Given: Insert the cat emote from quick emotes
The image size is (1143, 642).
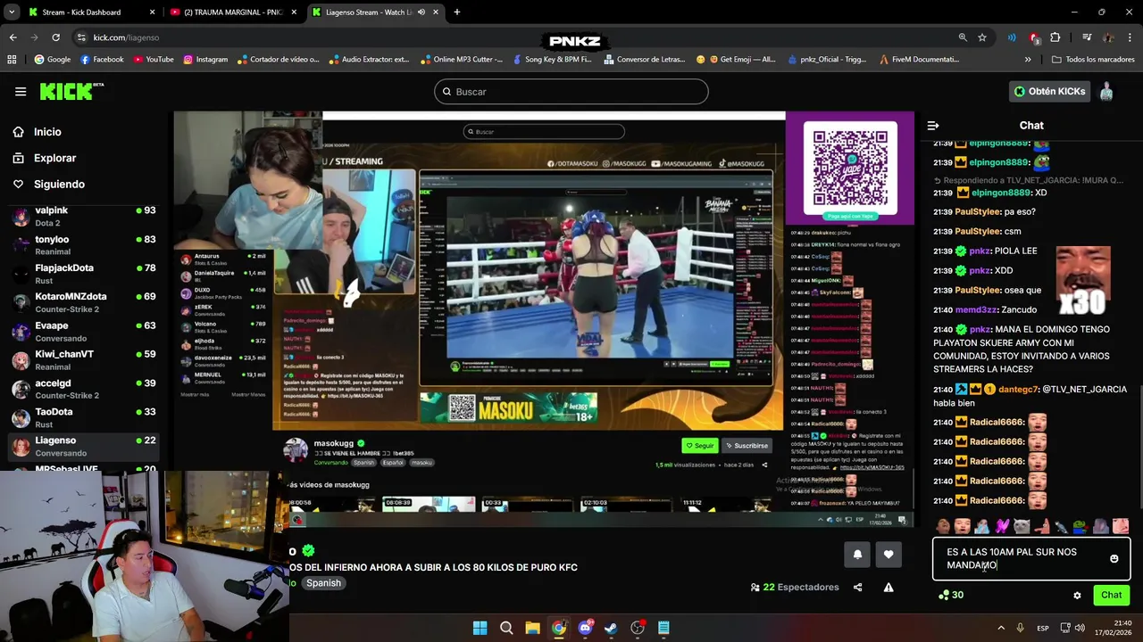Looking at the screenshot, I should coord(1022,526).
